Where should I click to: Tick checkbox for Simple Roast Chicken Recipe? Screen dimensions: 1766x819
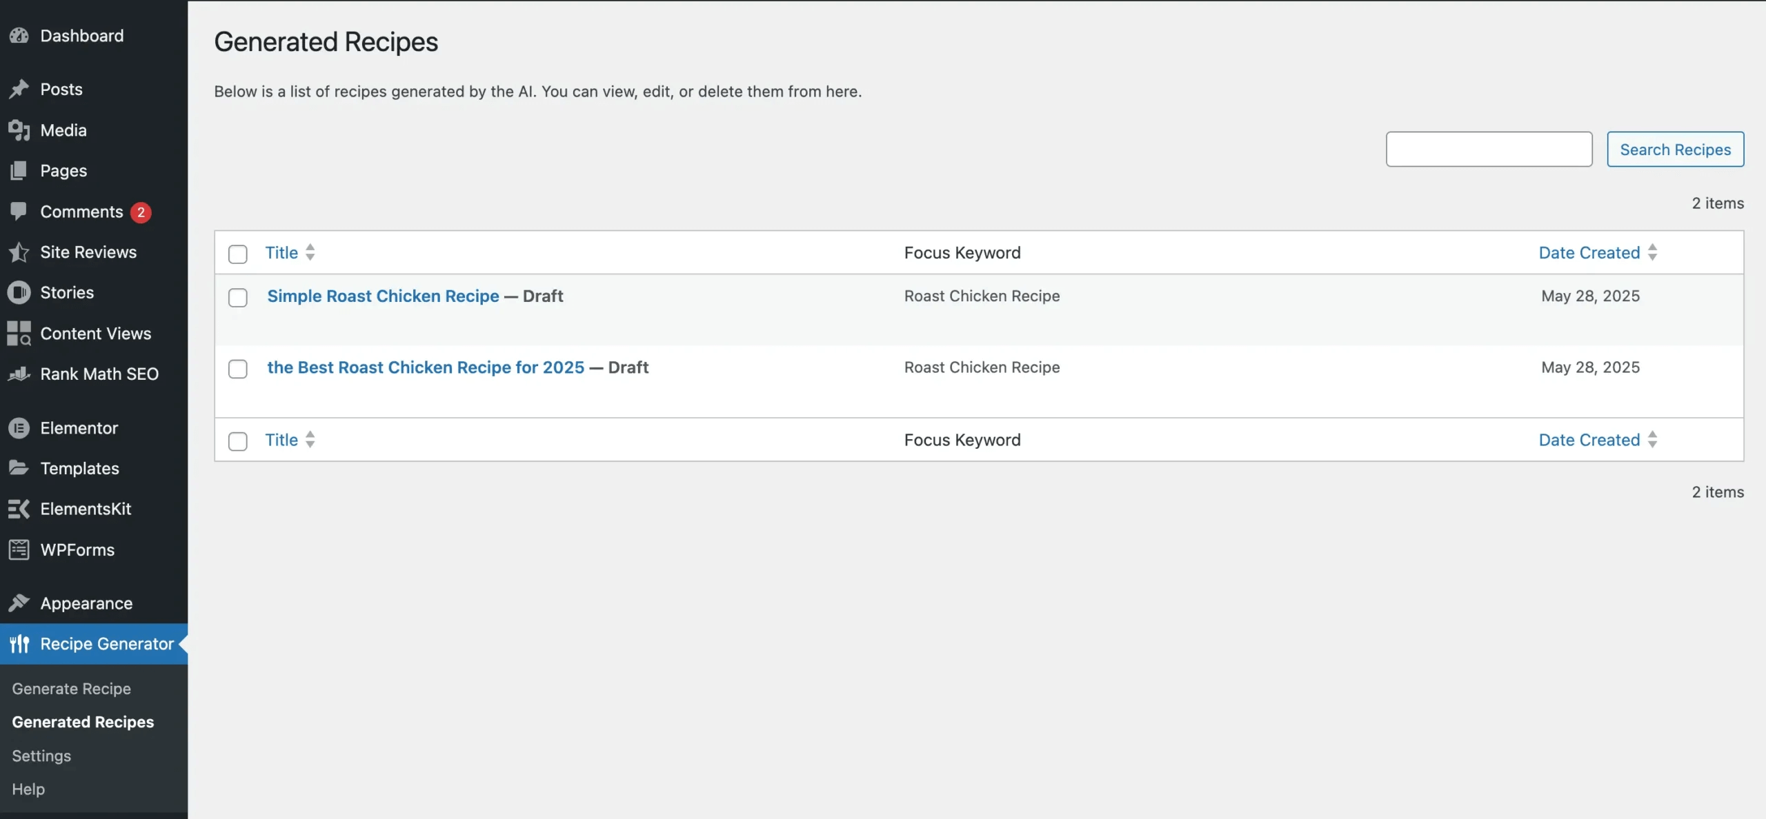coord(238,297)
